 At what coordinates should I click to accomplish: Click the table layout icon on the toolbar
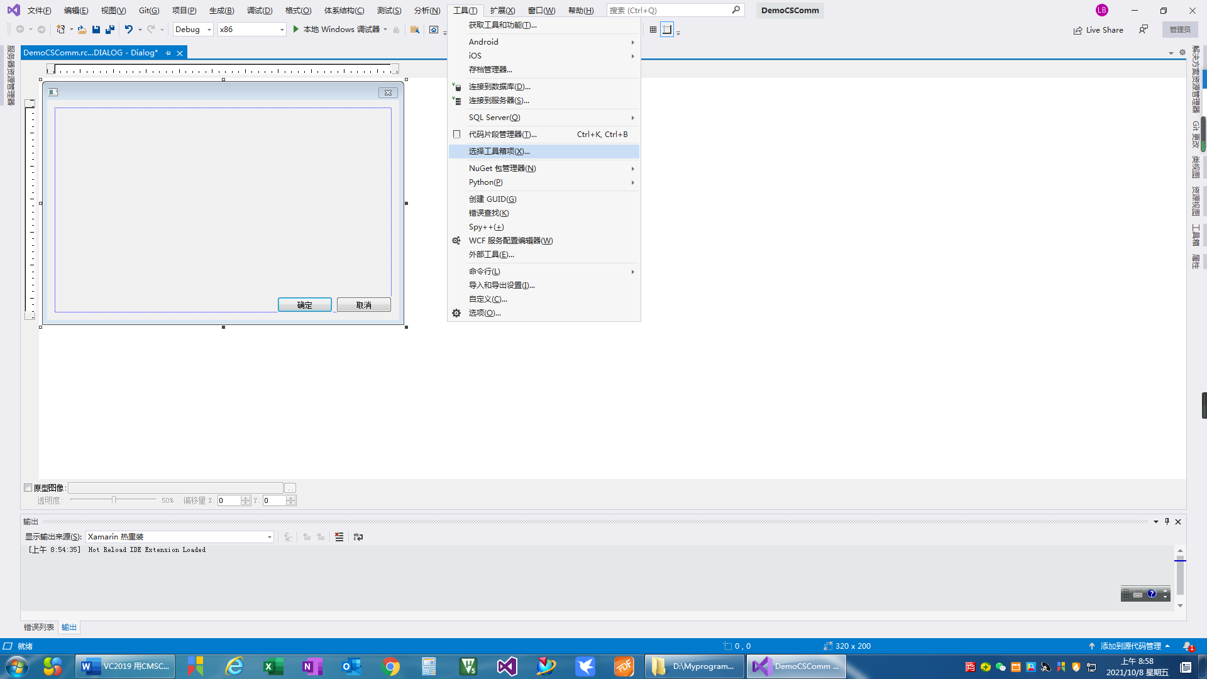click(x=653, y=30)
